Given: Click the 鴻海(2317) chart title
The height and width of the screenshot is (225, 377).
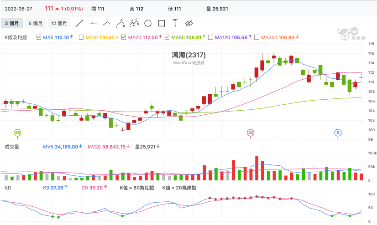Looking at the screenshot, I should click(x=189, y=55).
